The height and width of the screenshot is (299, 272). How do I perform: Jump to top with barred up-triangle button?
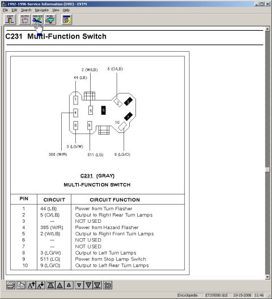(50, 285)
